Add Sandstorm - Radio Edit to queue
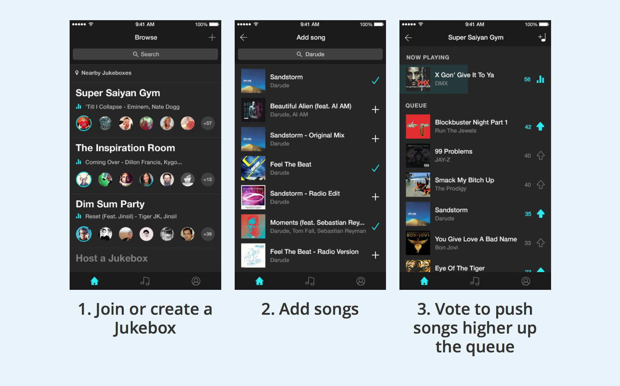This screenshot has width=620, height=386. [376, 197]
